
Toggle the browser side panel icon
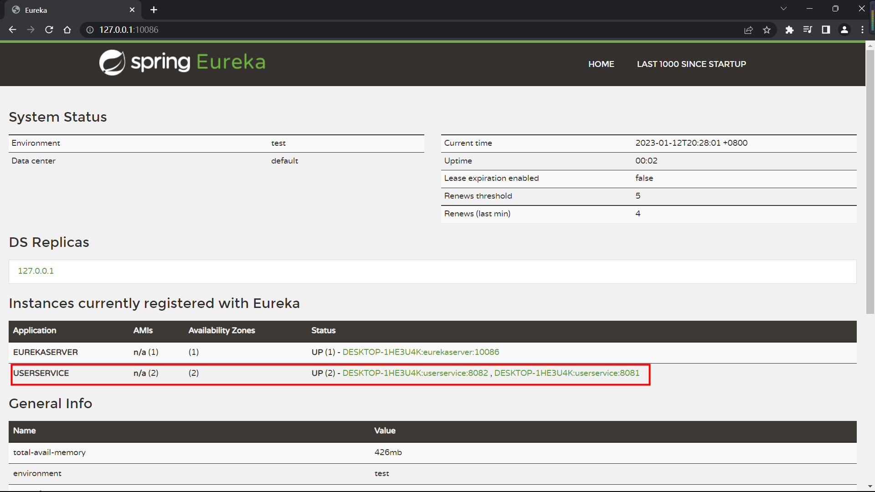[x=826, y=30]
